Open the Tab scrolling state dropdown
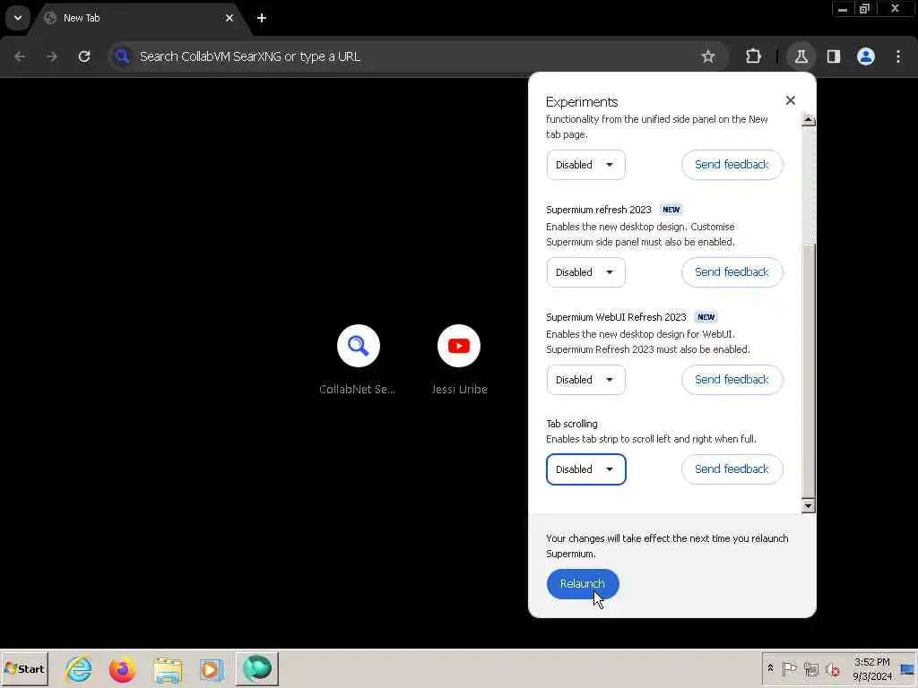The image size is (918, 688). (586, 469)
